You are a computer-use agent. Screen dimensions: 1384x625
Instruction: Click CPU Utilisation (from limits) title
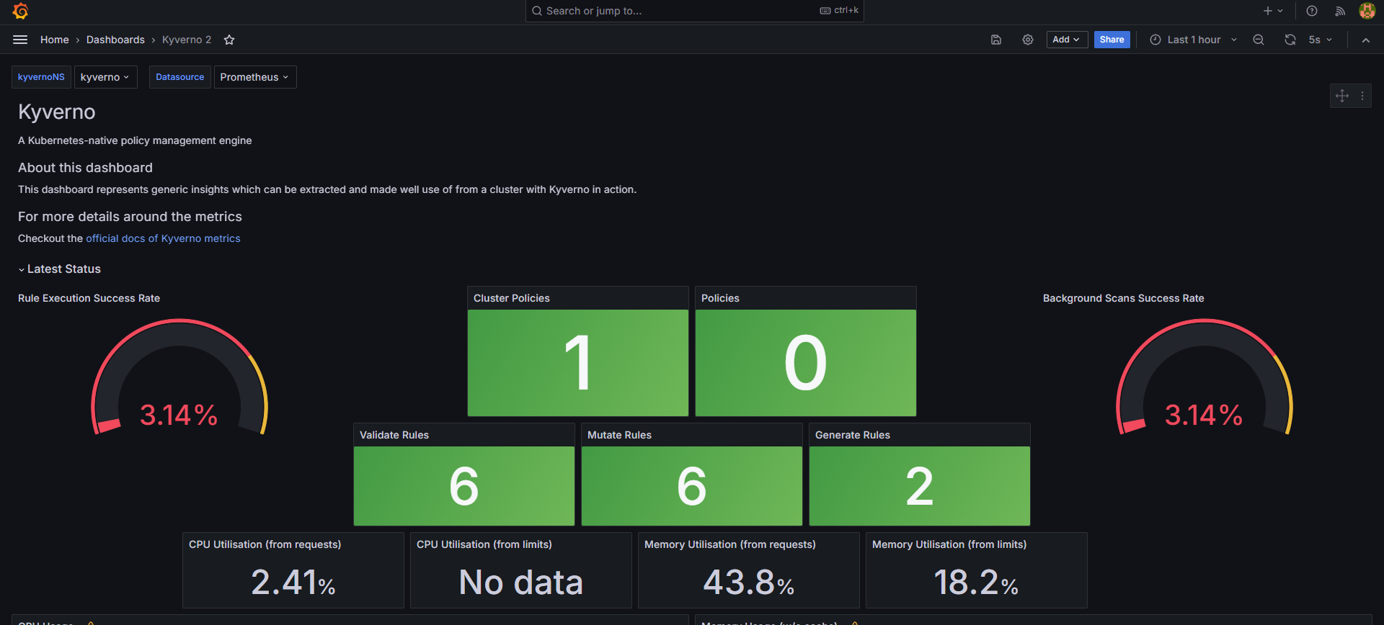[x=484, y=544]
